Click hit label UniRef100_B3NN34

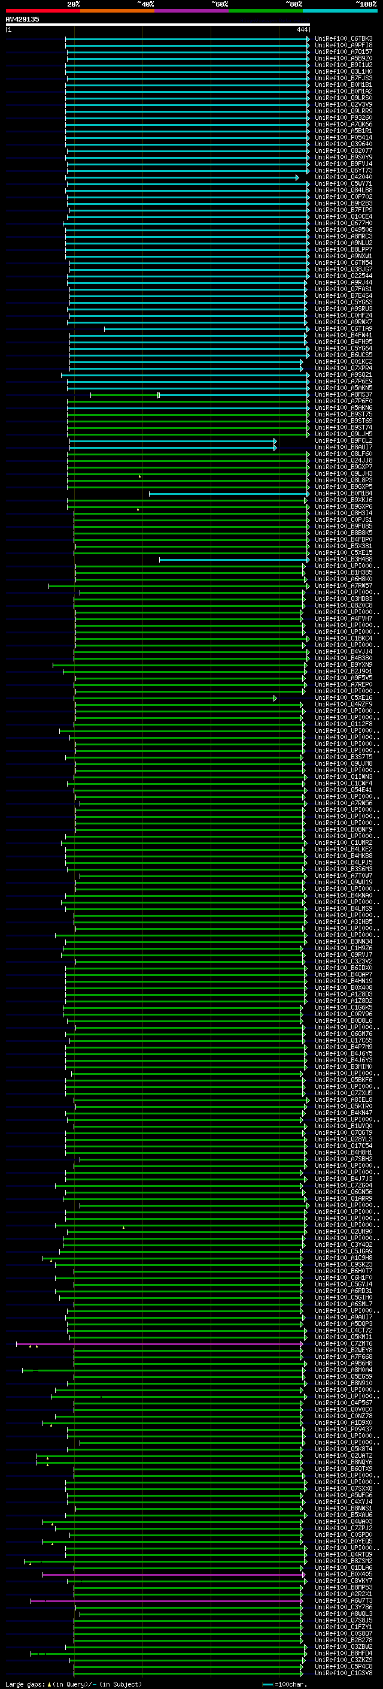click(344, 942)
